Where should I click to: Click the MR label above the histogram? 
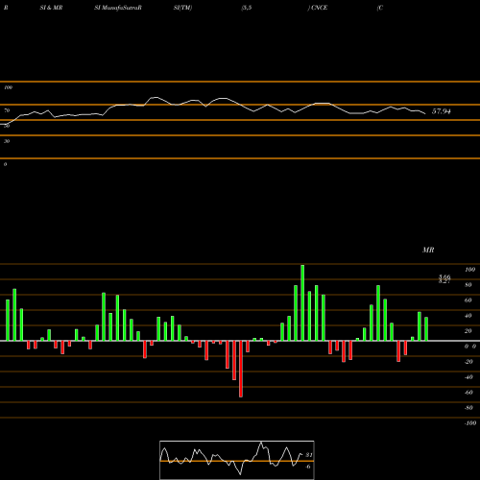428,250
